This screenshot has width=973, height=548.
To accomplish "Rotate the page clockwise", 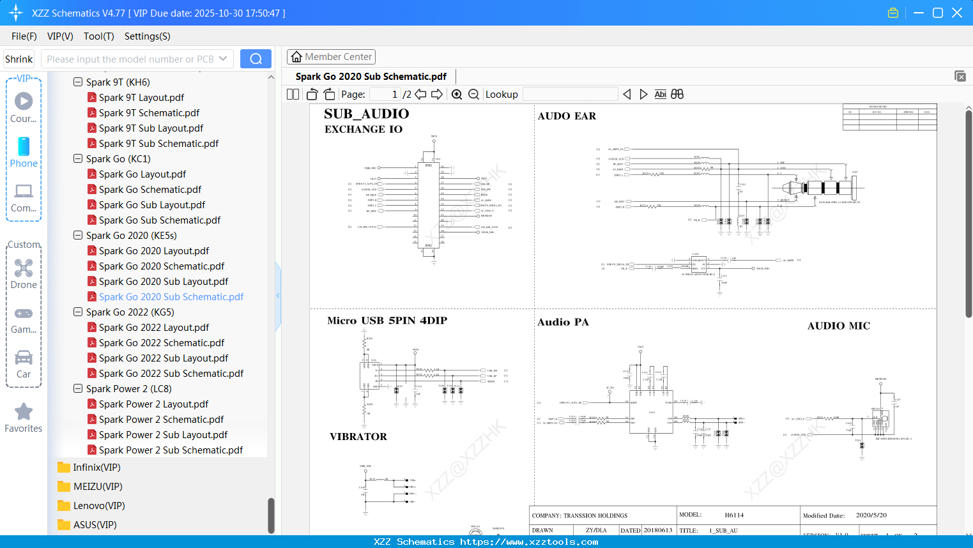I will pos(328,94).
